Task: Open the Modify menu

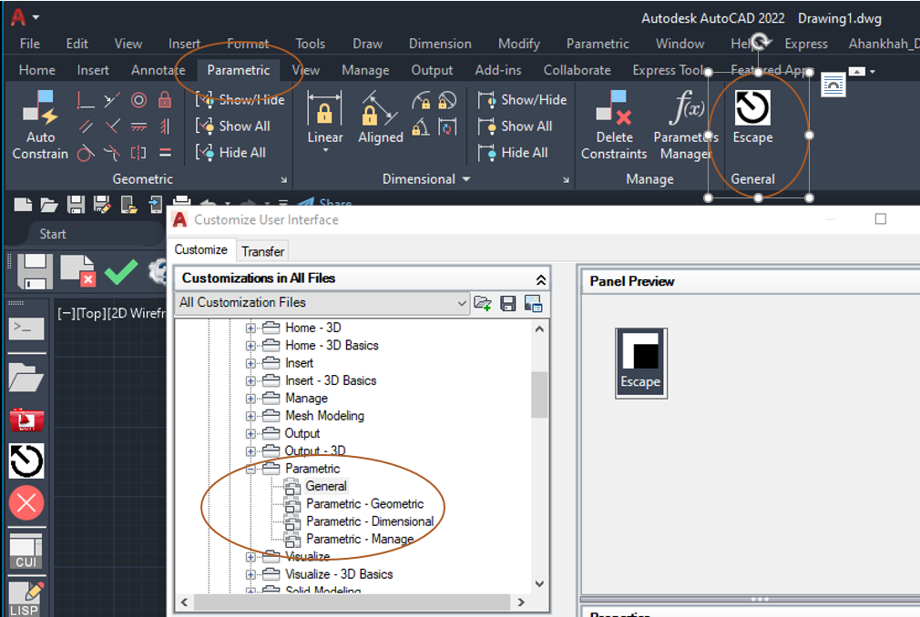Action: (x=519, y=44)
